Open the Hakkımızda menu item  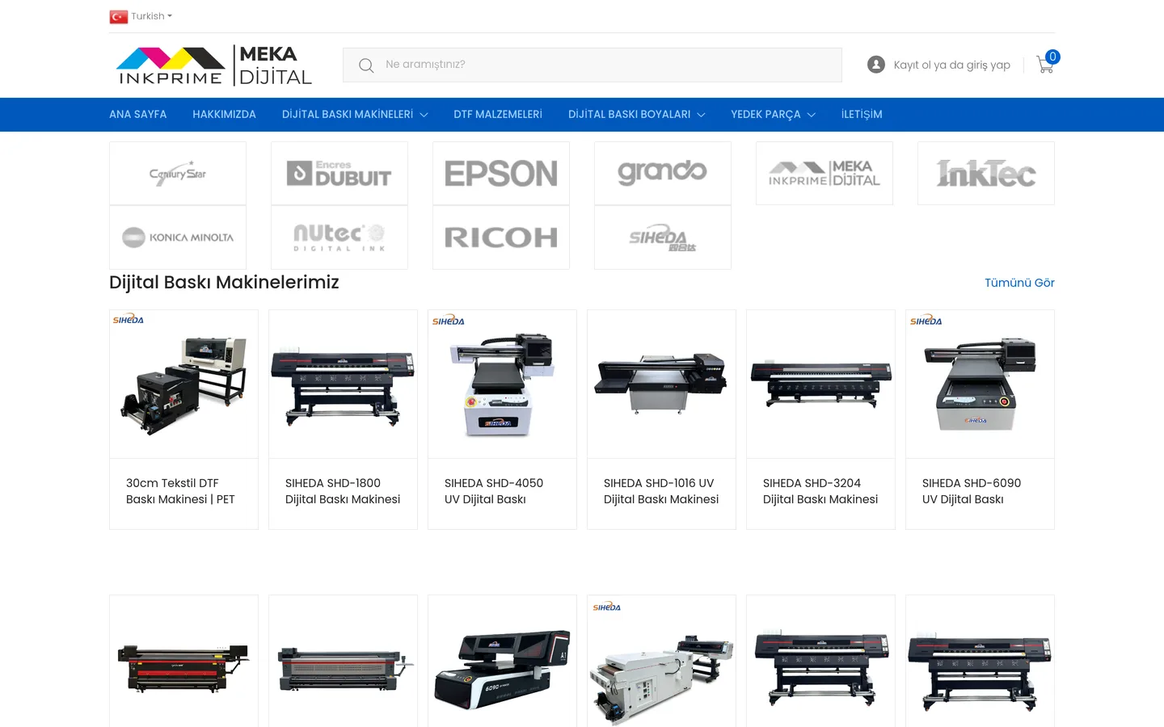click(224, 115)
